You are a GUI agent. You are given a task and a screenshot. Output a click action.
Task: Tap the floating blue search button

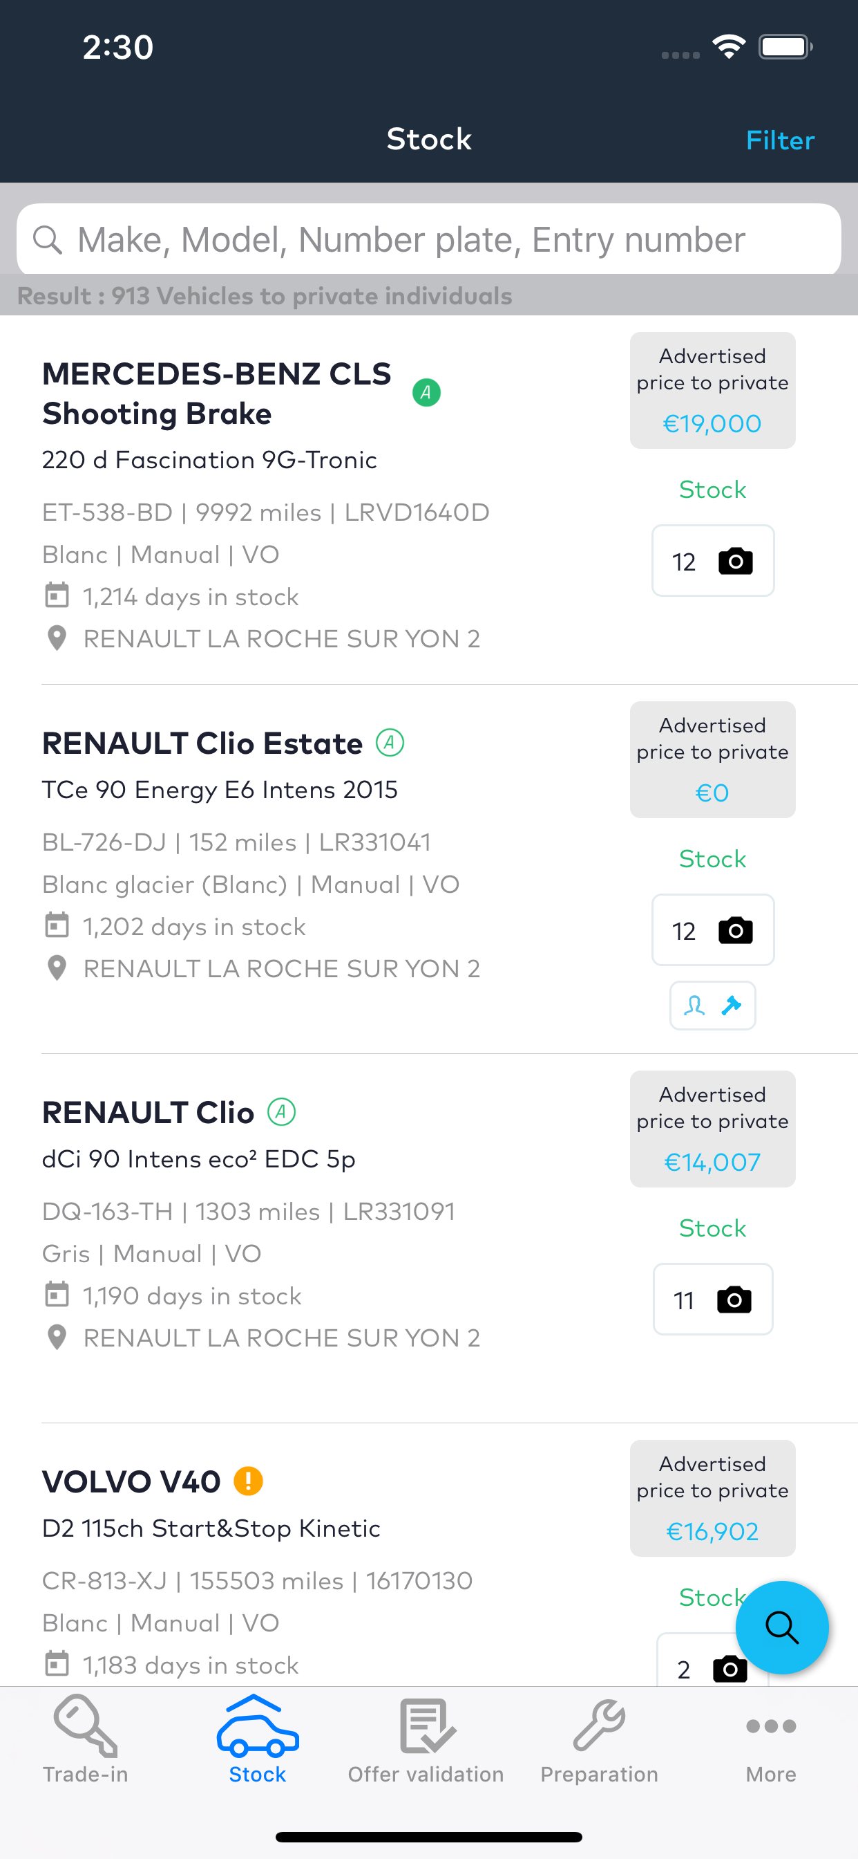[781, 1627]
